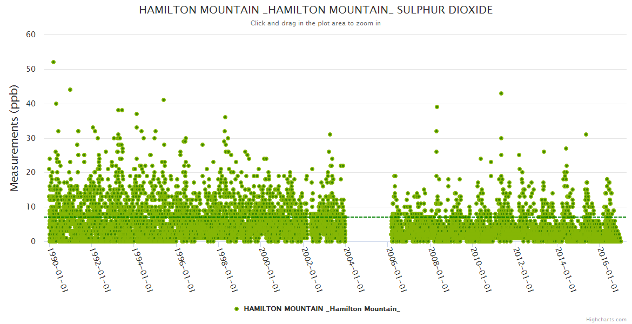Click the chart title text
632x324 pixels.
(x=315, y=10)
